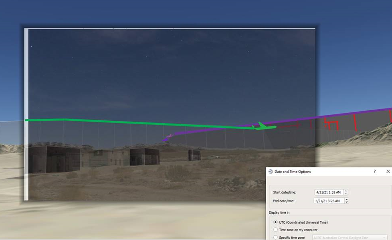Click the red track extrusion markers

coord(331,123)
